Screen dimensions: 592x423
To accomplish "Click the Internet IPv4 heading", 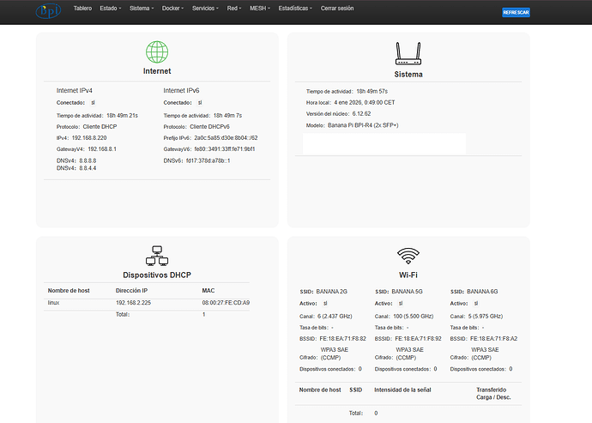I will (75, 90).
